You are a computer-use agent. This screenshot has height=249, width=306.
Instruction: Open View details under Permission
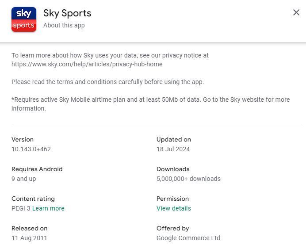point(174,208)
